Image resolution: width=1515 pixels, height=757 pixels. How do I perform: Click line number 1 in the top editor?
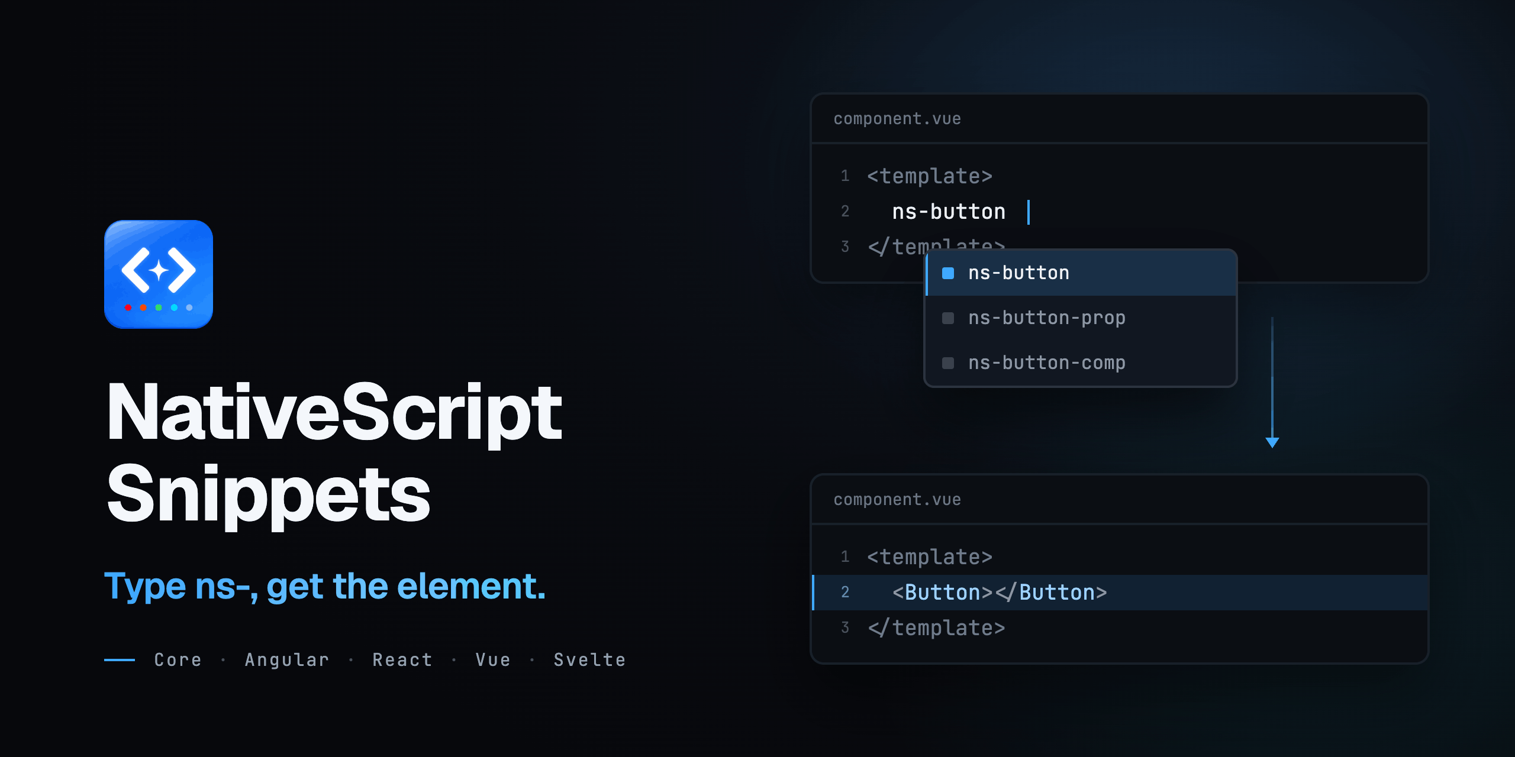pyautogui.click(x=845, y=176)
